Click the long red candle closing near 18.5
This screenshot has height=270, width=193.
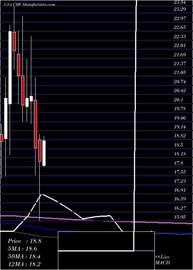pos(36,124)
